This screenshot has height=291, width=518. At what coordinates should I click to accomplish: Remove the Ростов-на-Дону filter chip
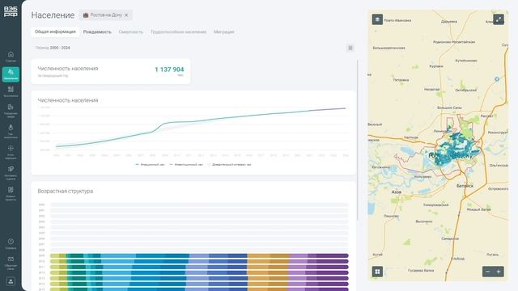tap(126, 15)
